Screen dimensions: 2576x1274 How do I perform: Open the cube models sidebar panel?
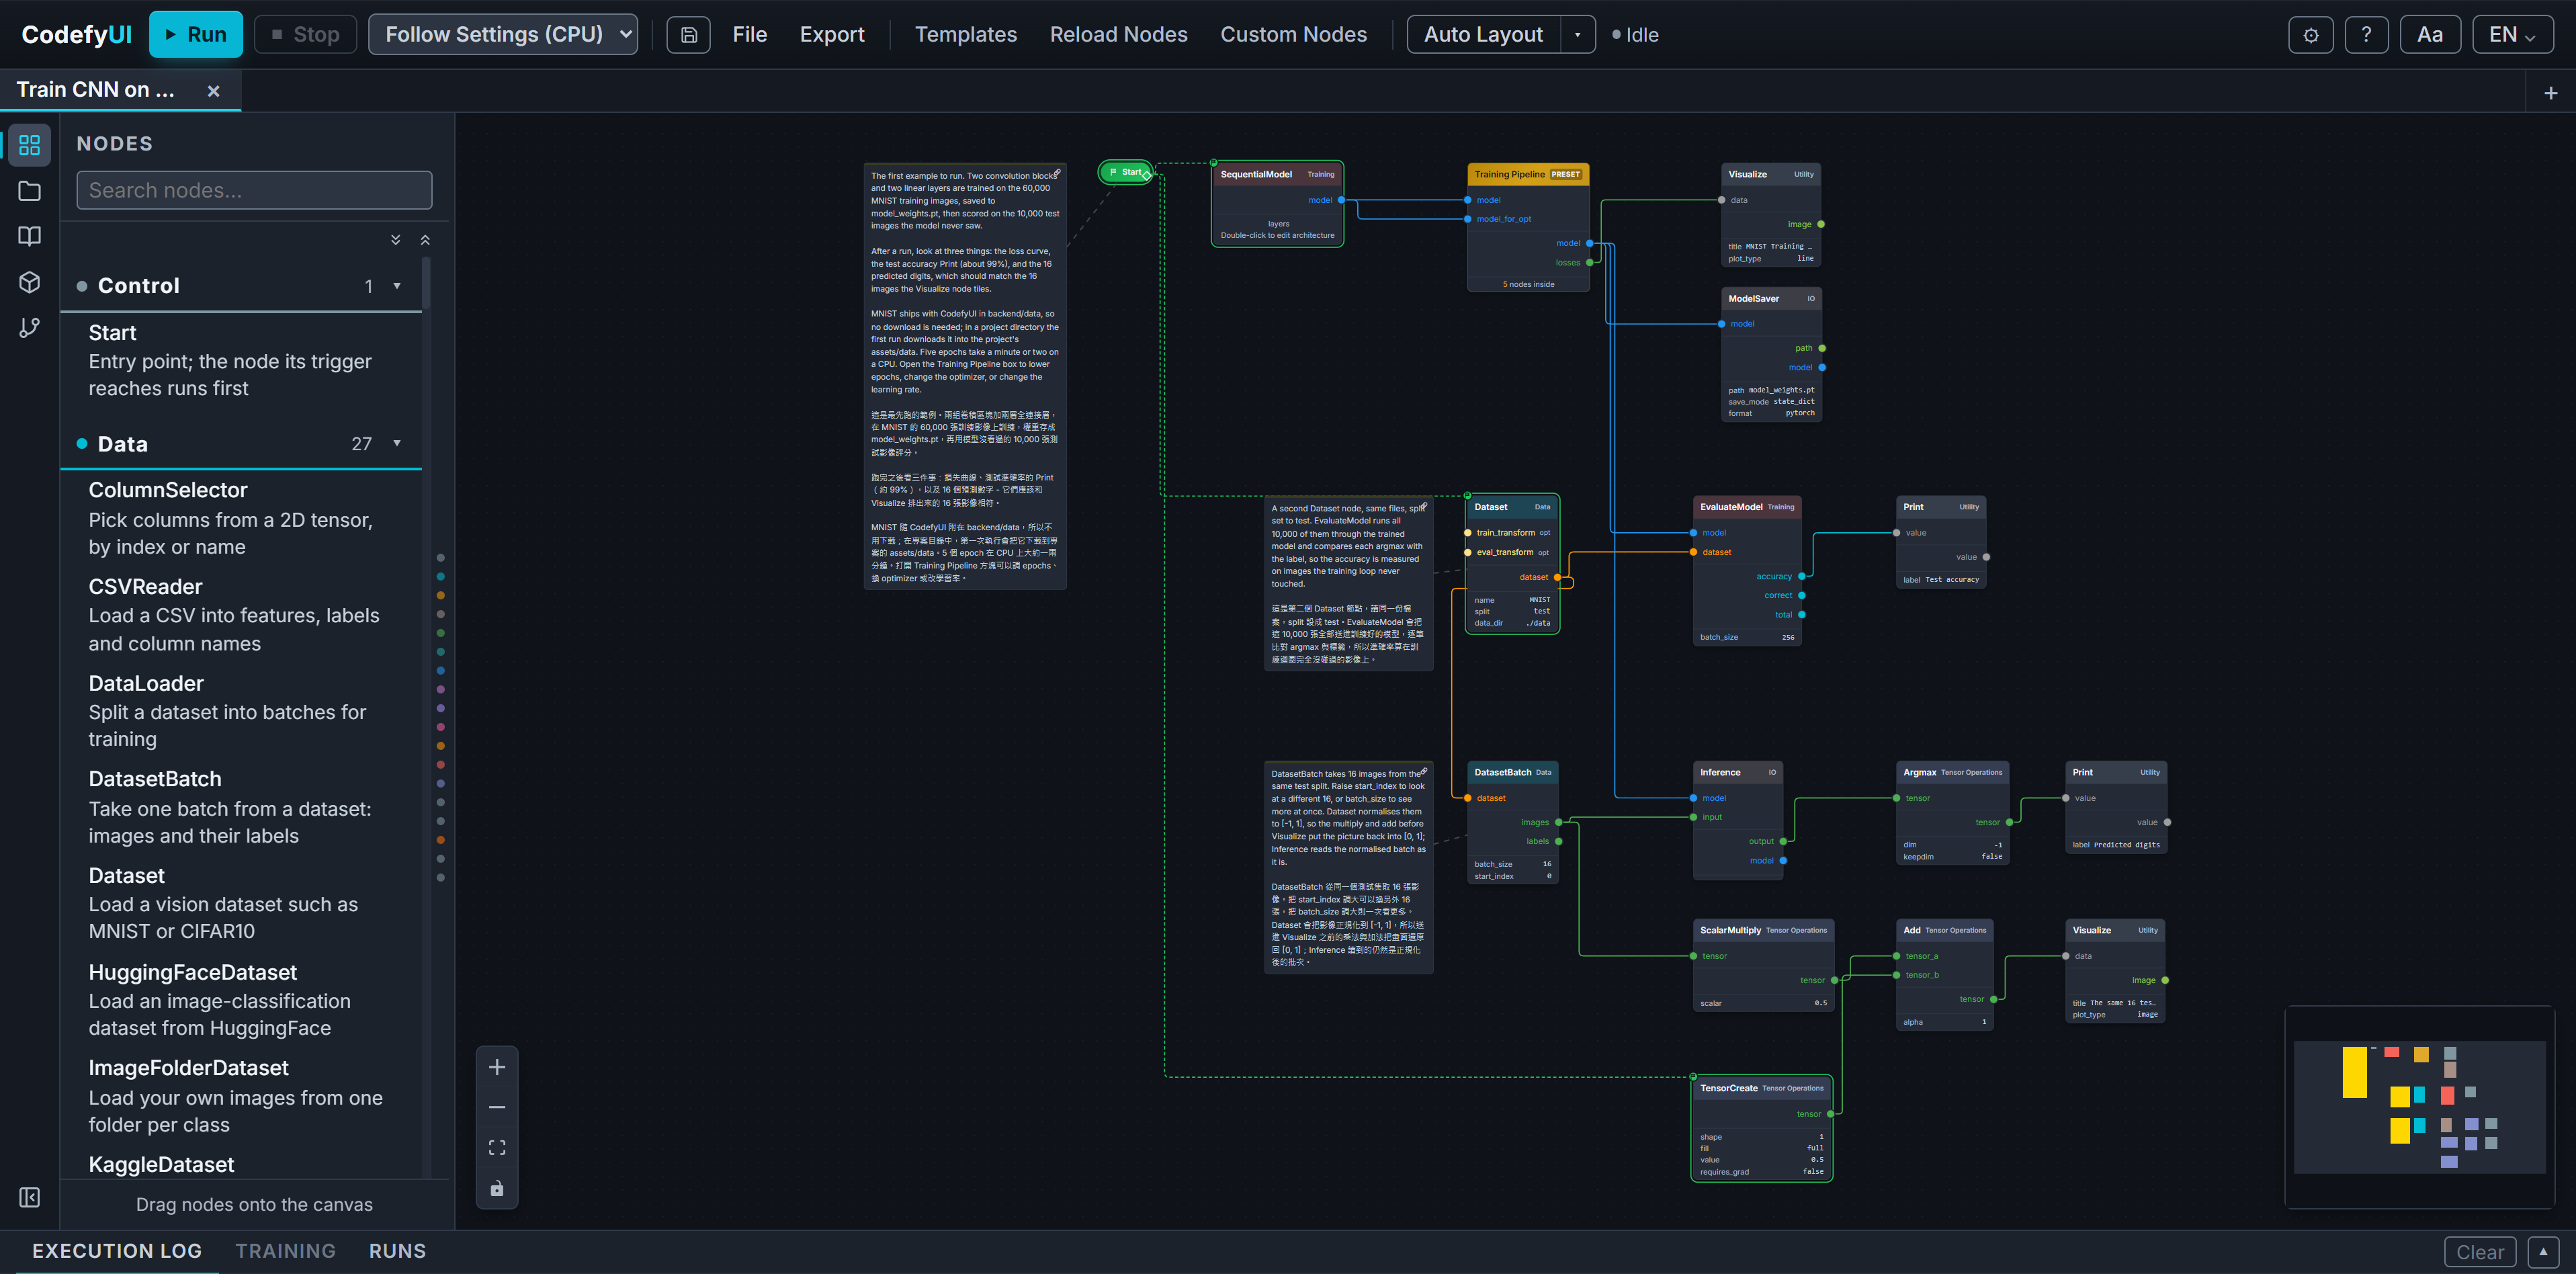[x=30, y=282]
